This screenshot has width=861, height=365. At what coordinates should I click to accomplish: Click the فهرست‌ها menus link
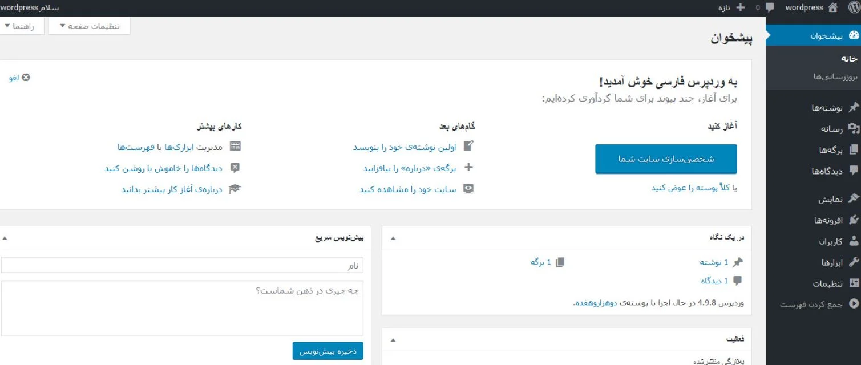point(136,147)
